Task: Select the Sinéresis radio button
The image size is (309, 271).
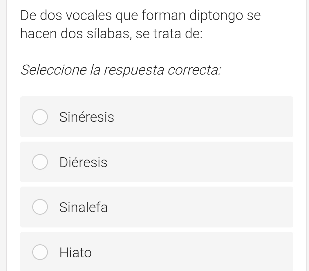Action: [40, 117]
